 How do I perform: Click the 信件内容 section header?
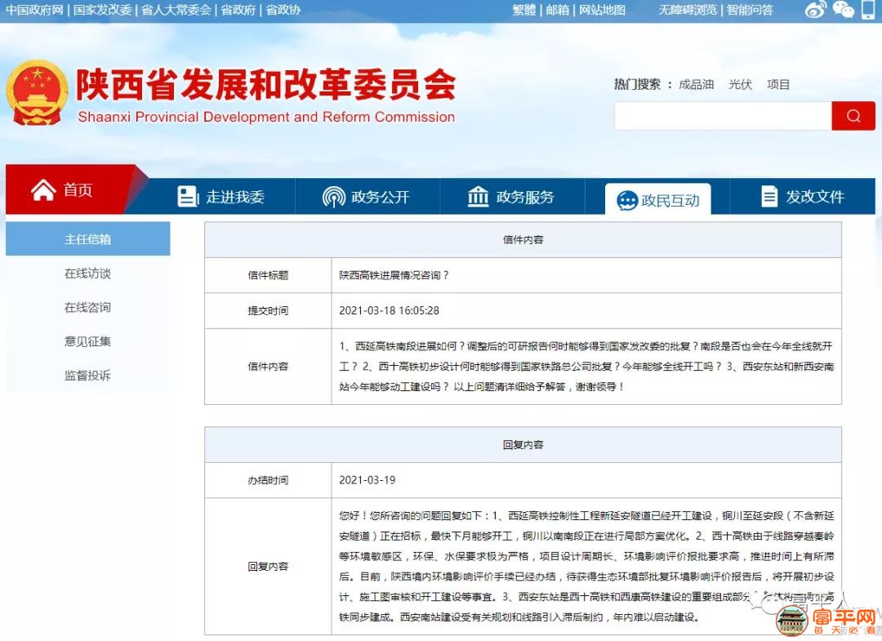click(x=523, y=239)
